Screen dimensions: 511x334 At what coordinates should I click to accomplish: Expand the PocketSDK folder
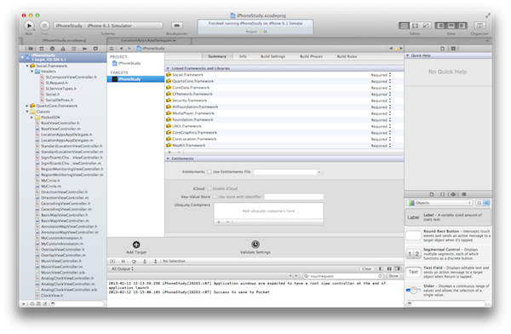coord(32,118)
